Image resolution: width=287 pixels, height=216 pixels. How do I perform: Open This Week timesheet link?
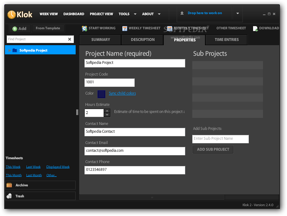point(13,167)
